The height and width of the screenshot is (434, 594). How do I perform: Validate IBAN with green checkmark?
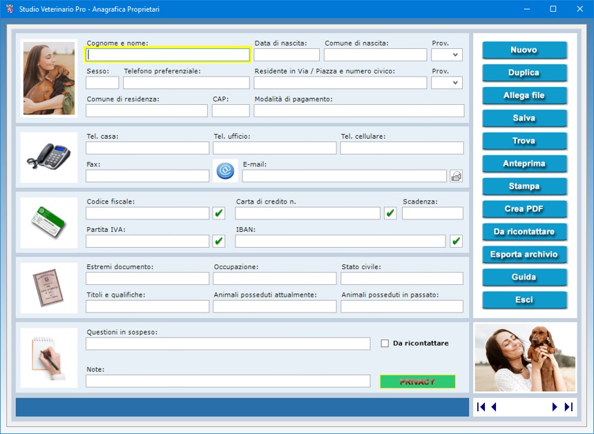pyautogui.click(x=456, y=241)
